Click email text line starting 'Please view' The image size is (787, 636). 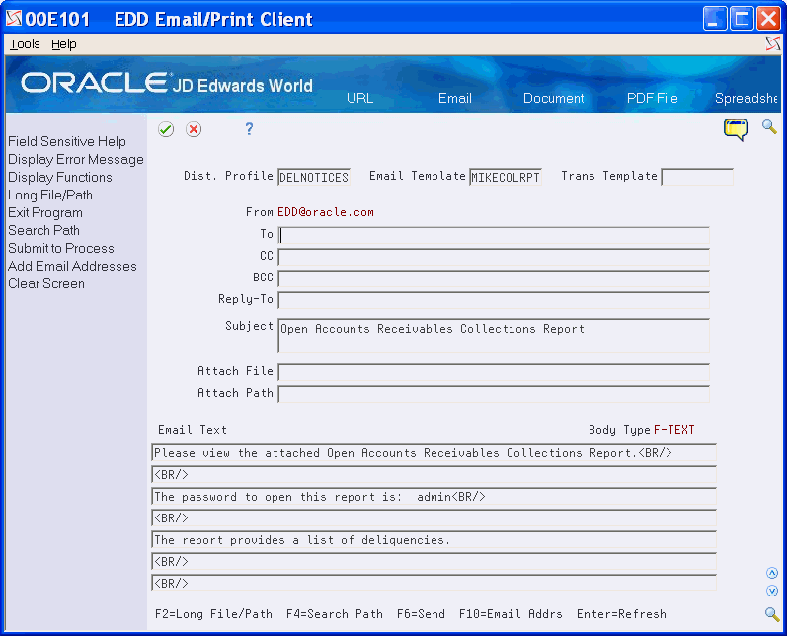[433, 452]
